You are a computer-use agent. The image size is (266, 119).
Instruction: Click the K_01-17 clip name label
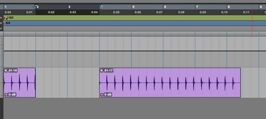[x=107, y=70]
